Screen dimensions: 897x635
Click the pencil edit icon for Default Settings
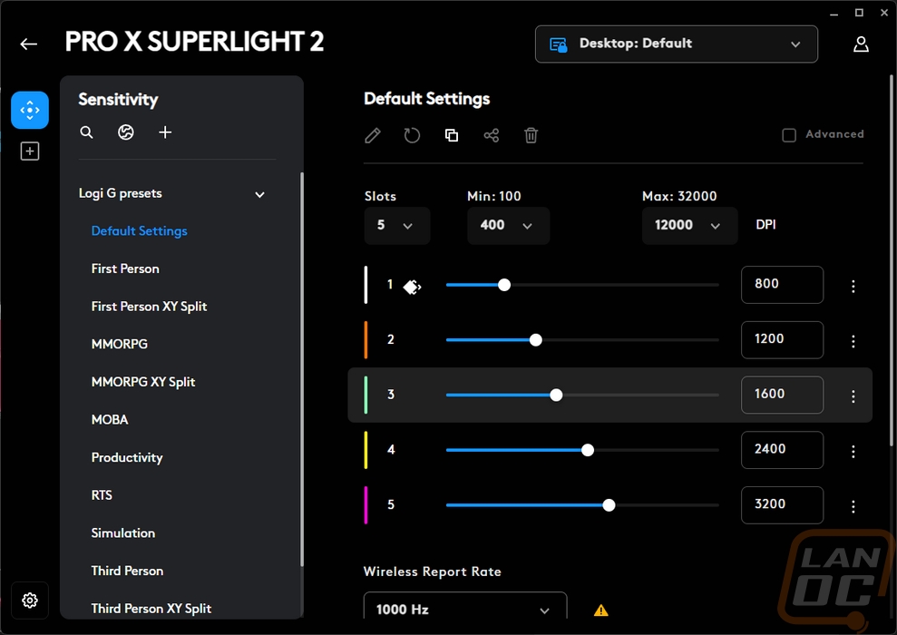click(373, 135)
